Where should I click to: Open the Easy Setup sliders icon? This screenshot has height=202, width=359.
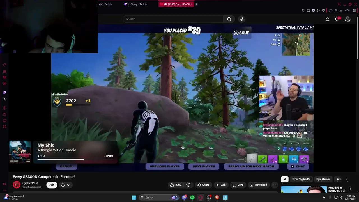tap(354, 10)
